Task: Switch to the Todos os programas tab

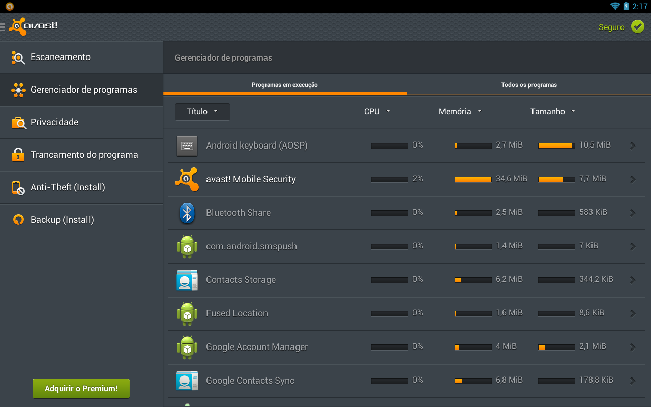Action: [529, 84]
